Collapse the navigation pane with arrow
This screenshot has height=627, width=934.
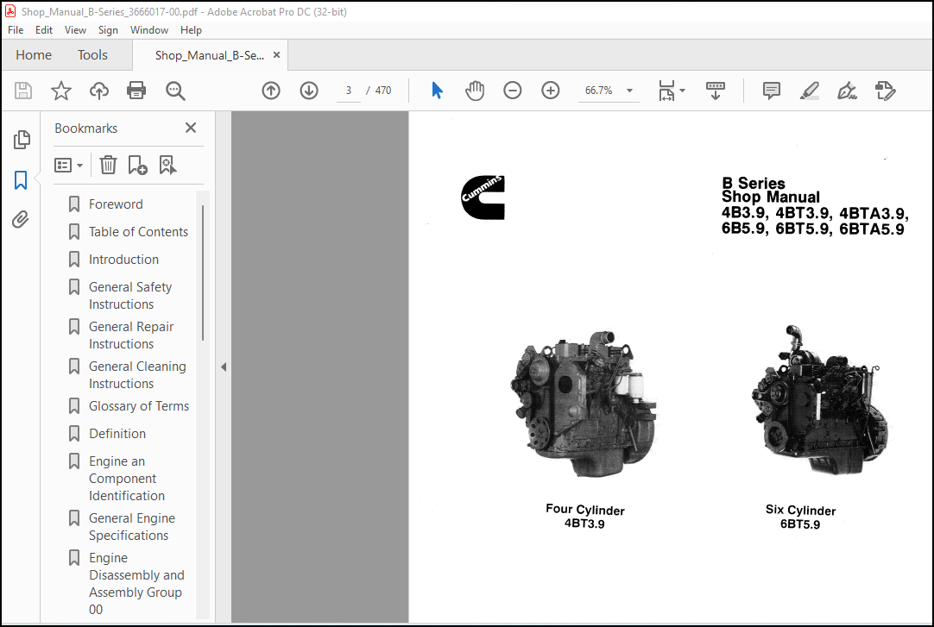pos(224,367)
